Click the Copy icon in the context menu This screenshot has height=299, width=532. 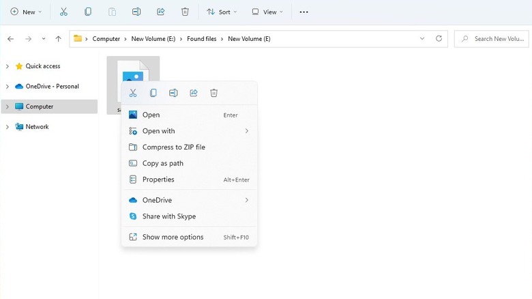[153, 93]
